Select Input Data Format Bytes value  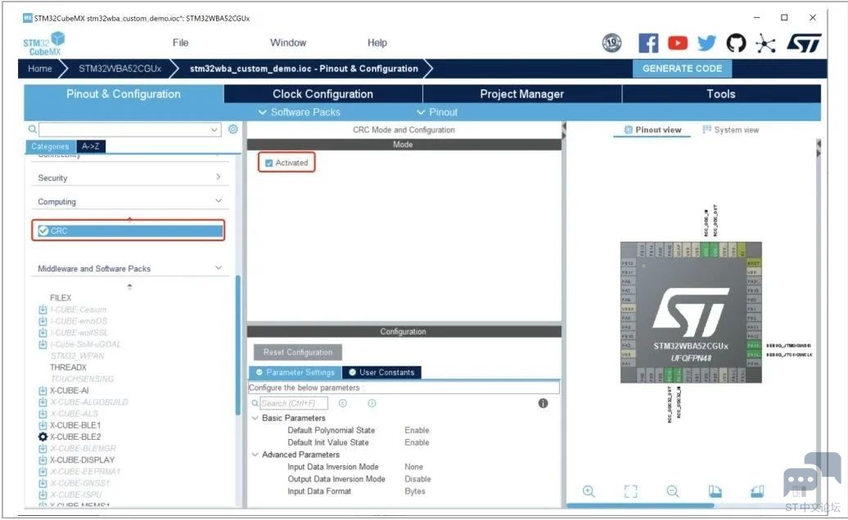coord(415,491)
